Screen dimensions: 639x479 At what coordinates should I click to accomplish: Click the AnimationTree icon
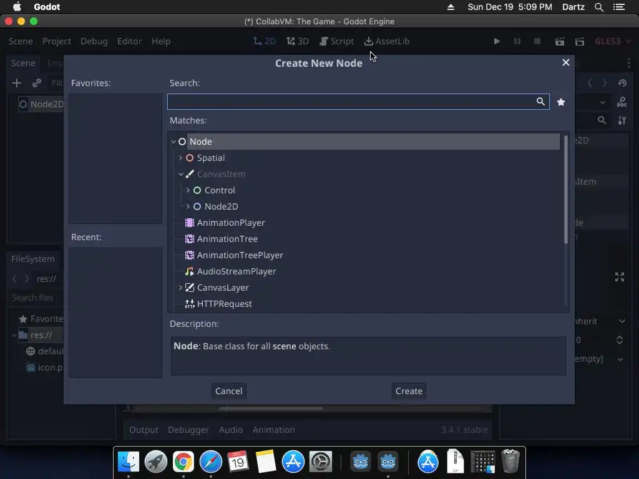190,239
